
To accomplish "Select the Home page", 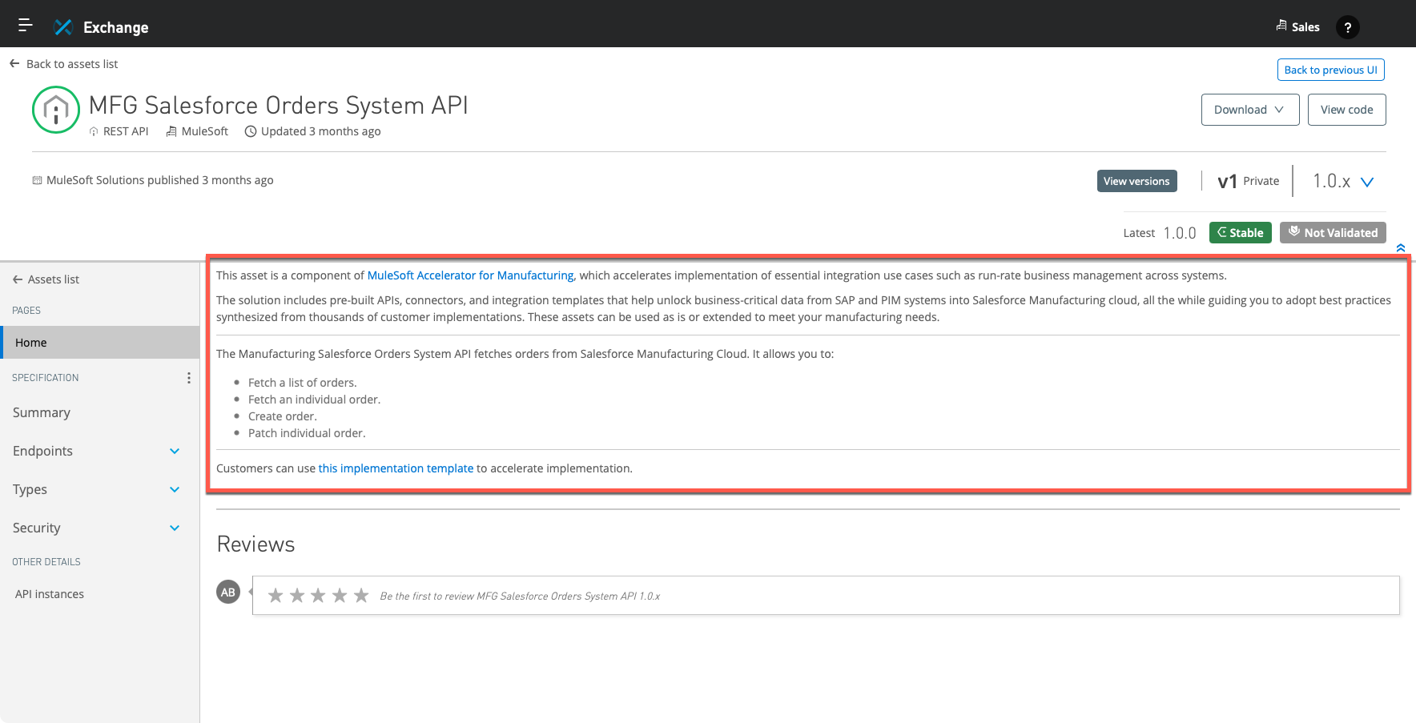I will click(x=100, y=342).
